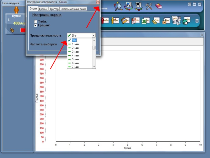Screen dimensions: 210x158
Task: Switch to the График tab
Action: pos(43,9)
